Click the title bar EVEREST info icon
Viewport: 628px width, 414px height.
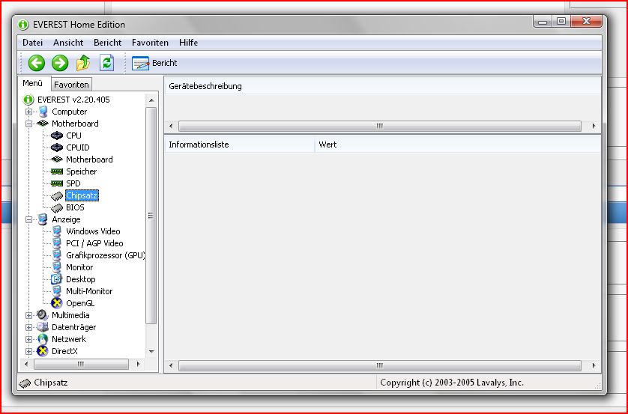tap(23, 25)
